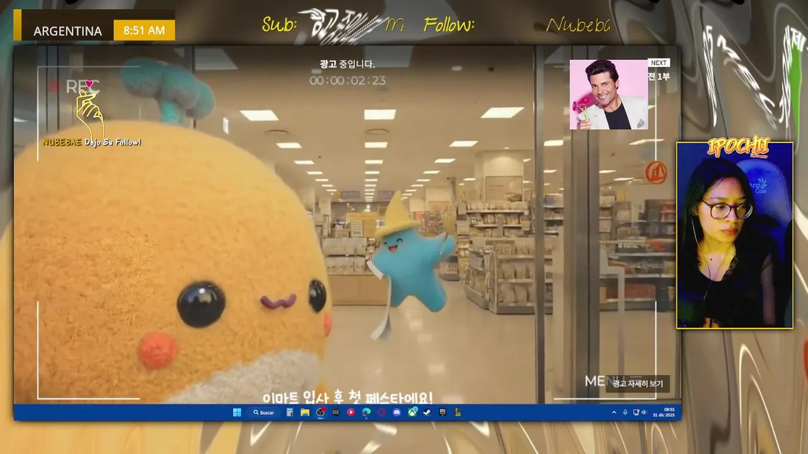The height and width of the screenshot is (454, 808).
Task: Click the NEXT video thumbnail
Action: click(x=609, y=95)
